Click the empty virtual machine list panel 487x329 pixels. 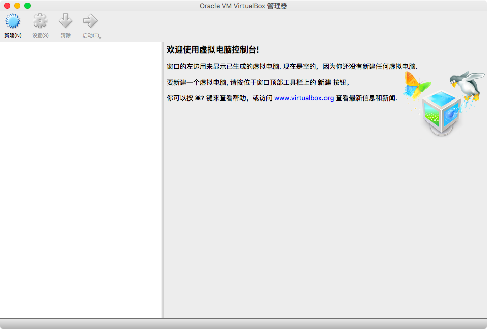80,179
